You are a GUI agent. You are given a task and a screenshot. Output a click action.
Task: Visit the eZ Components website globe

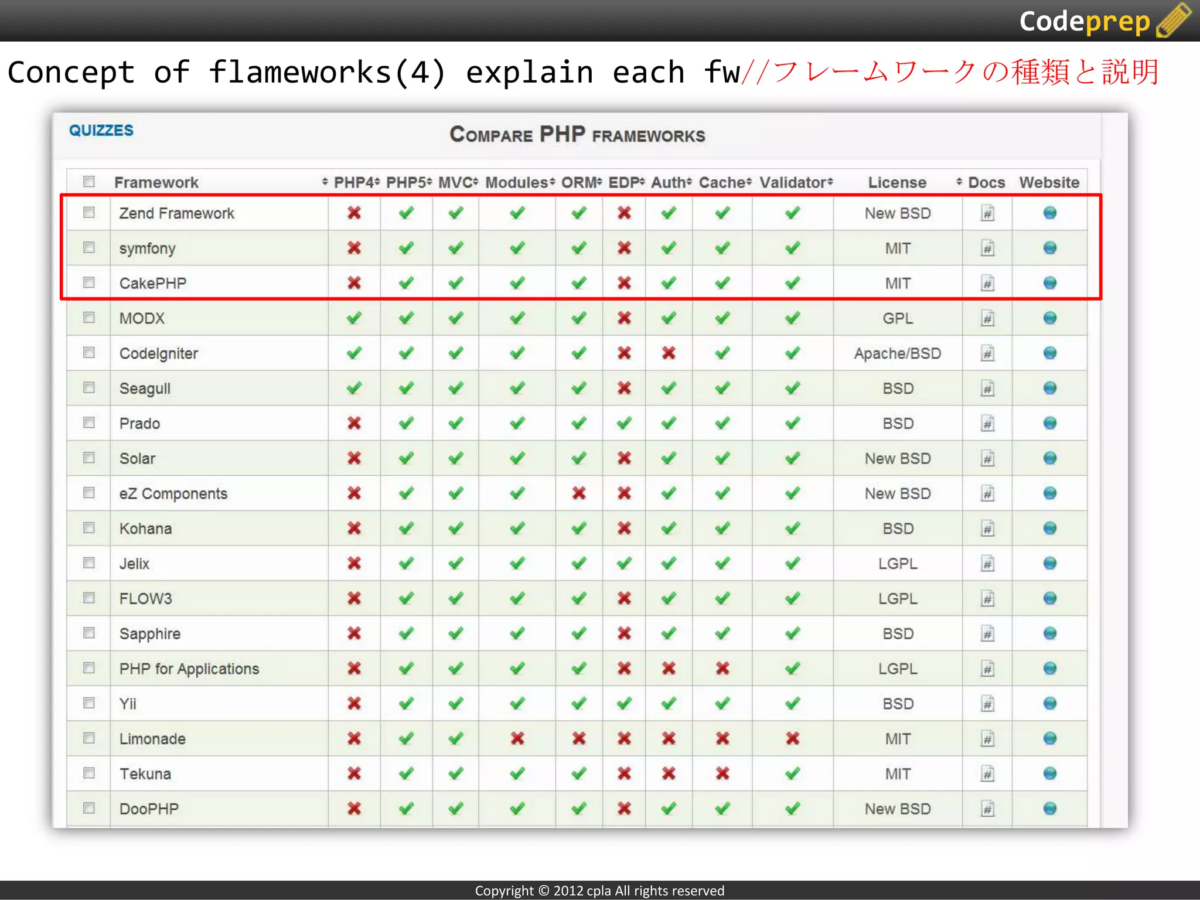click(x=1049, y=493)
